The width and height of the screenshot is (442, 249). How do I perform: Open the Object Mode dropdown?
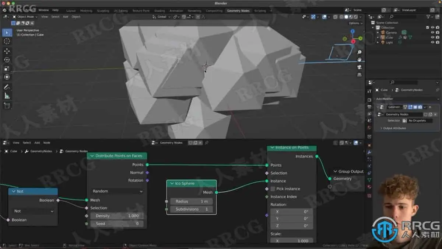click(x=25, y=17)
